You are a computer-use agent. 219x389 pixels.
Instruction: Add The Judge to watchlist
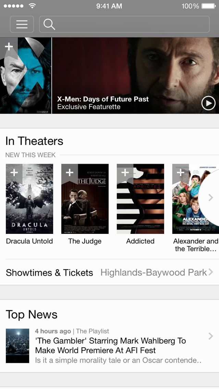tap(70, 173)
